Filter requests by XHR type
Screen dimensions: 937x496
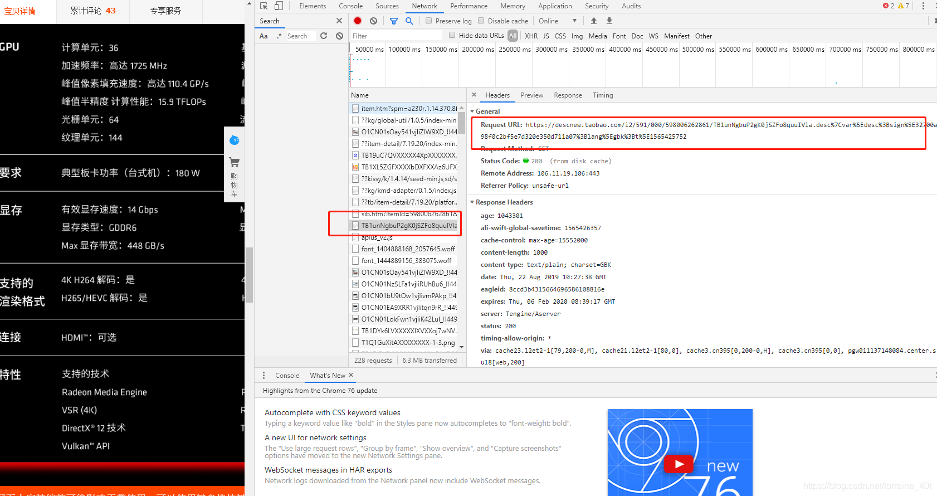coord(531,36)
